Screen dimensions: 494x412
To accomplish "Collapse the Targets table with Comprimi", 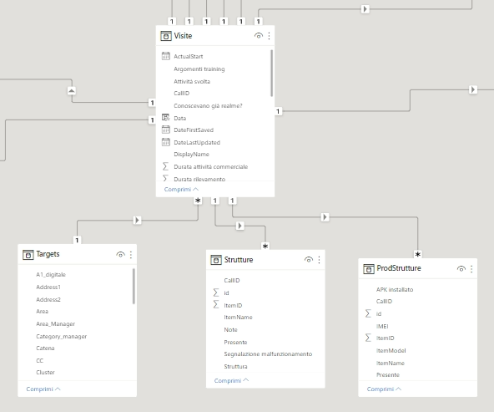I will (x=43, y=389).
